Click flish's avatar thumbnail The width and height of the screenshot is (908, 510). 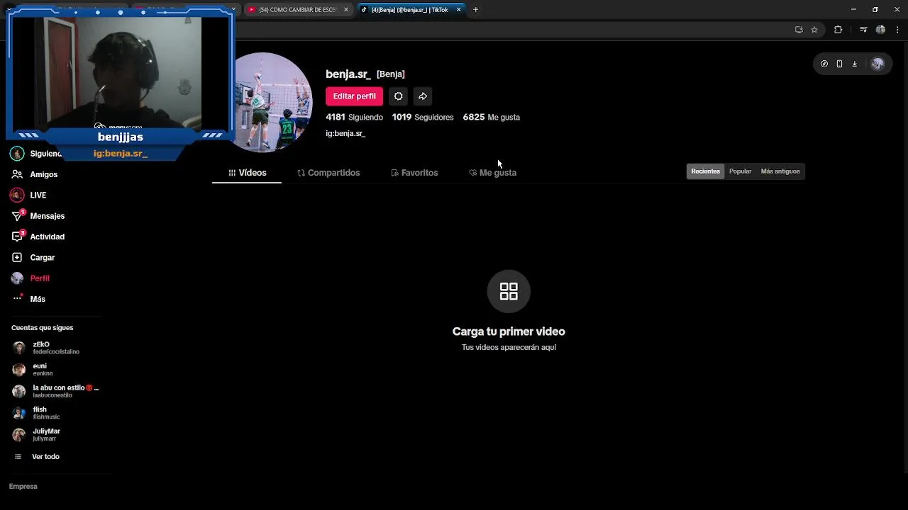coord(19,413)
